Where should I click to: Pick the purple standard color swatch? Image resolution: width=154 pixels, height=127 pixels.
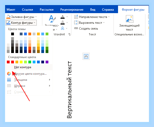pyautogui.click(x=47, y=62)
